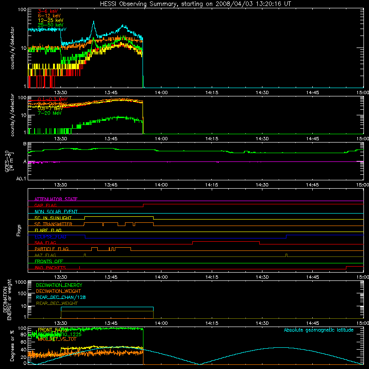Select the NON_SOLAR_EVENT flag label

[x=56, y=212]
